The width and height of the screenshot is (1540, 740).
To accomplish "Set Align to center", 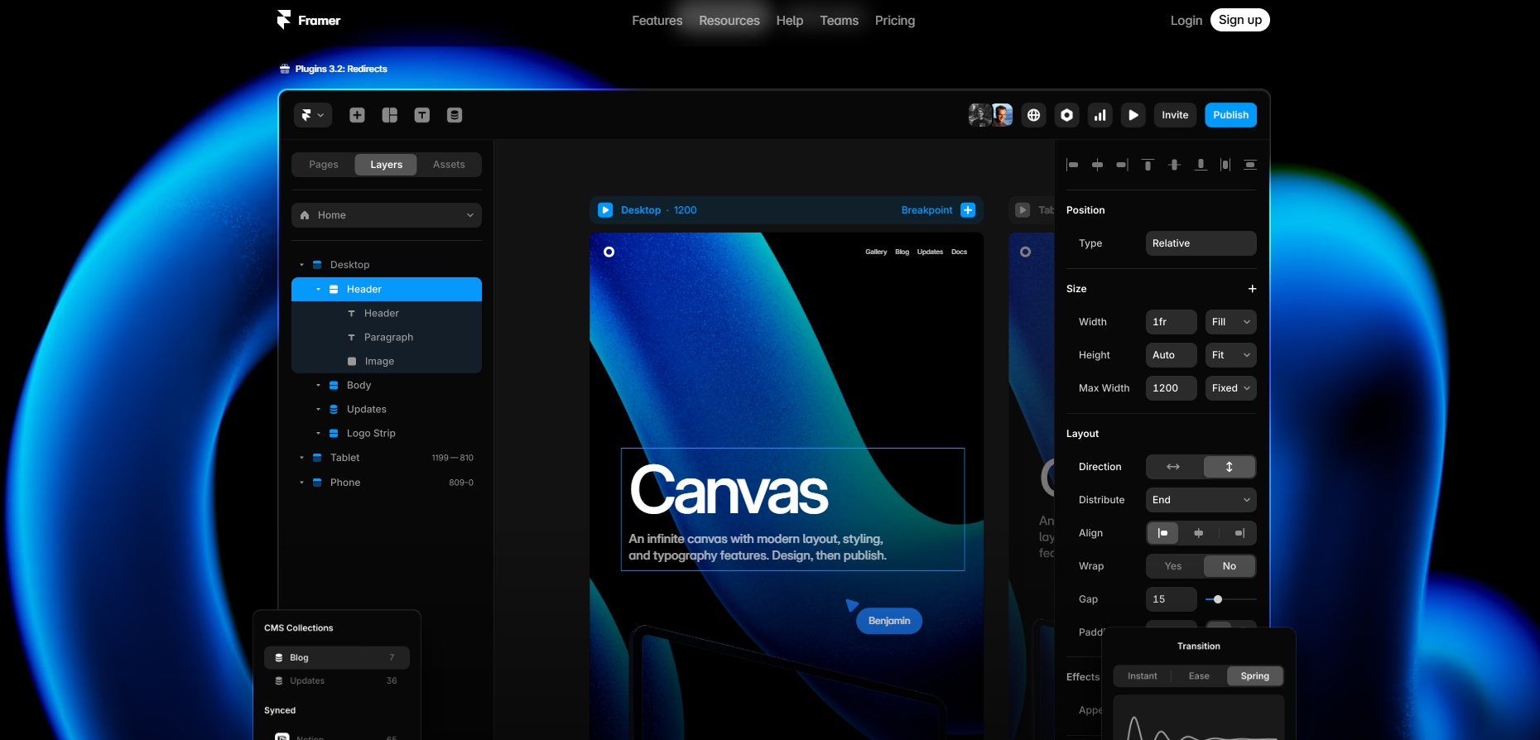I will tap(1199, 533).
